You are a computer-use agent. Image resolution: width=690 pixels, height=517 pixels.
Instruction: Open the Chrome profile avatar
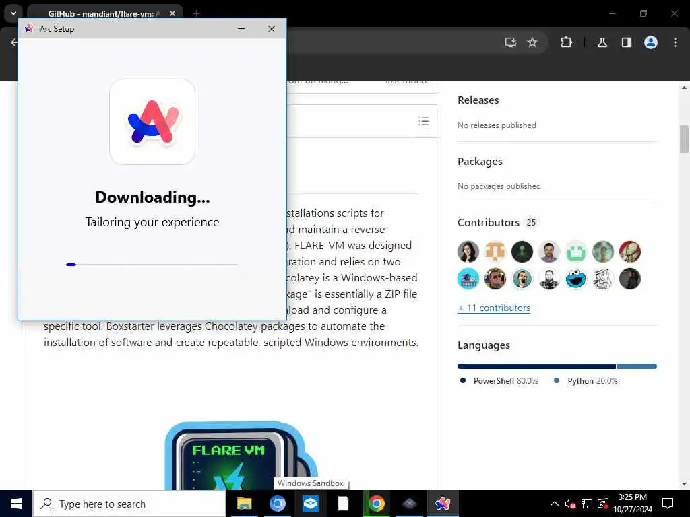(650, 42)
